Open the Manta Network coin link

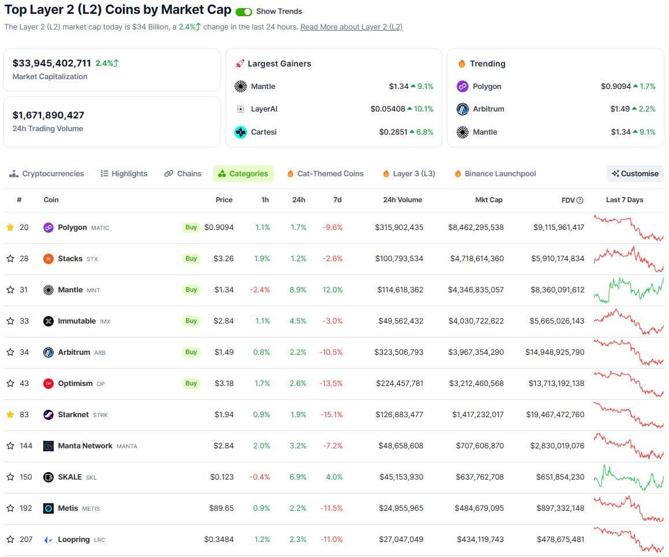[x=85, y=445]
